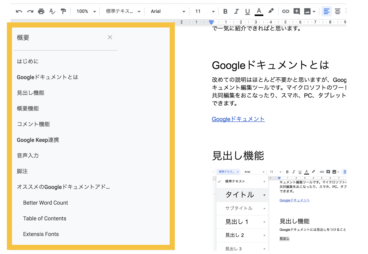Jump to はじめに in the outline
Image resolution: width=368 pixels, height=254 pixels.
(x=28, y=61)
